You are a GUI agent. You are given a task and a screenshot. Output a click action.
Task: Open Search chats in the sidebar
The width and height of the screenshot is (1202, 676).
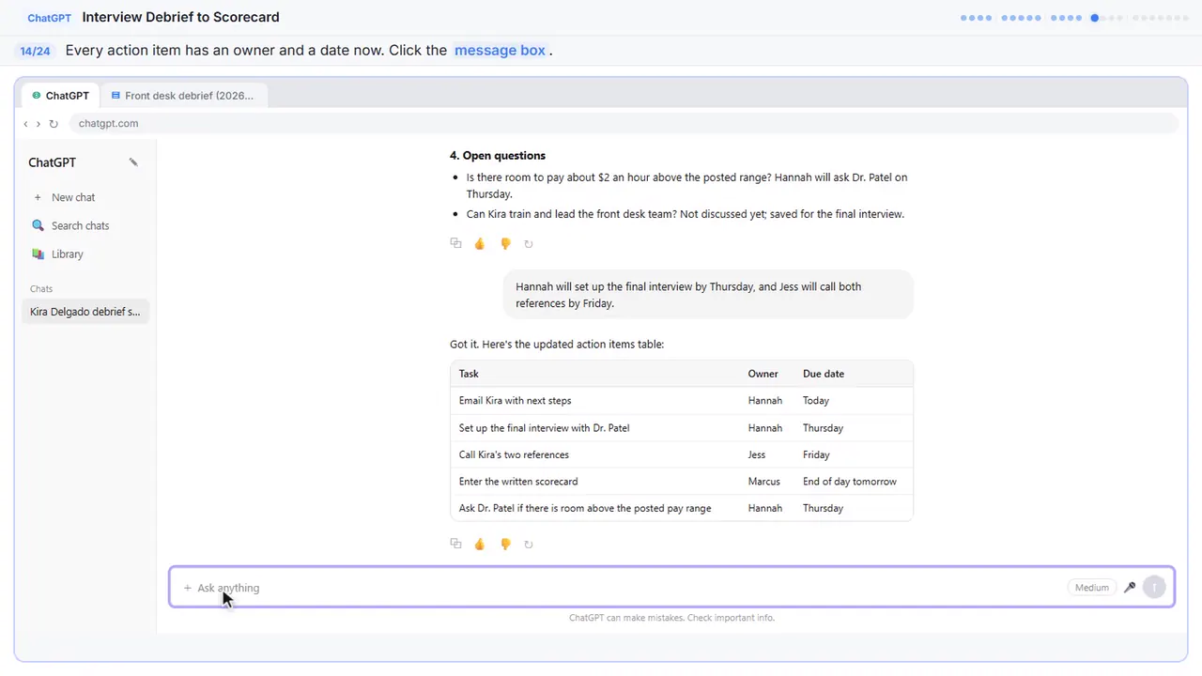pyautogui.click(x=85, y=225)
